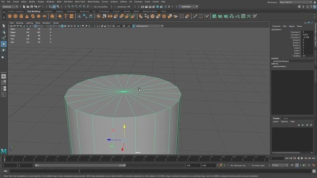This screenshot has height=178, width=317.
Task: Open the Symmetry Off dropdown
Action: tap(124, 6)
